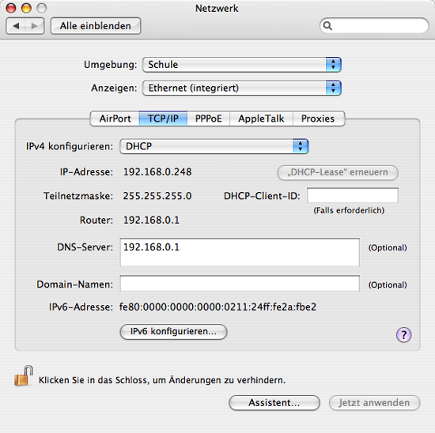Click the DHCP-Lease erneuern button
Screen dimensions: 435x433
(338, 172)
